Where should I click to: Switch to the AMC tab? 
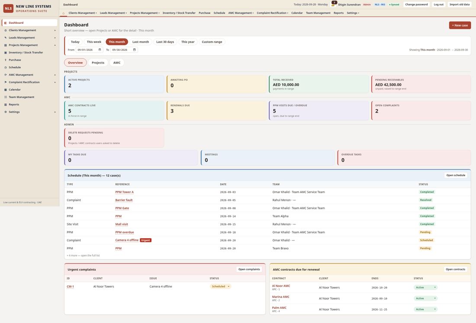click(117, 63)
